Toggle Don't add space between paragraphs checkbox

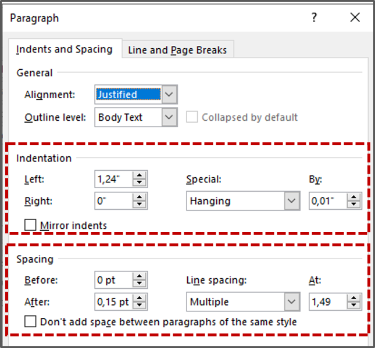(x=30, y=321)
